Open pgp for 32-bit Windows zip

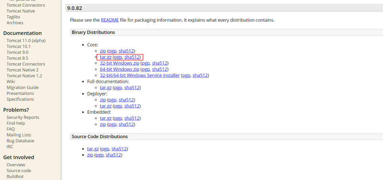click(x=146, y=63)
